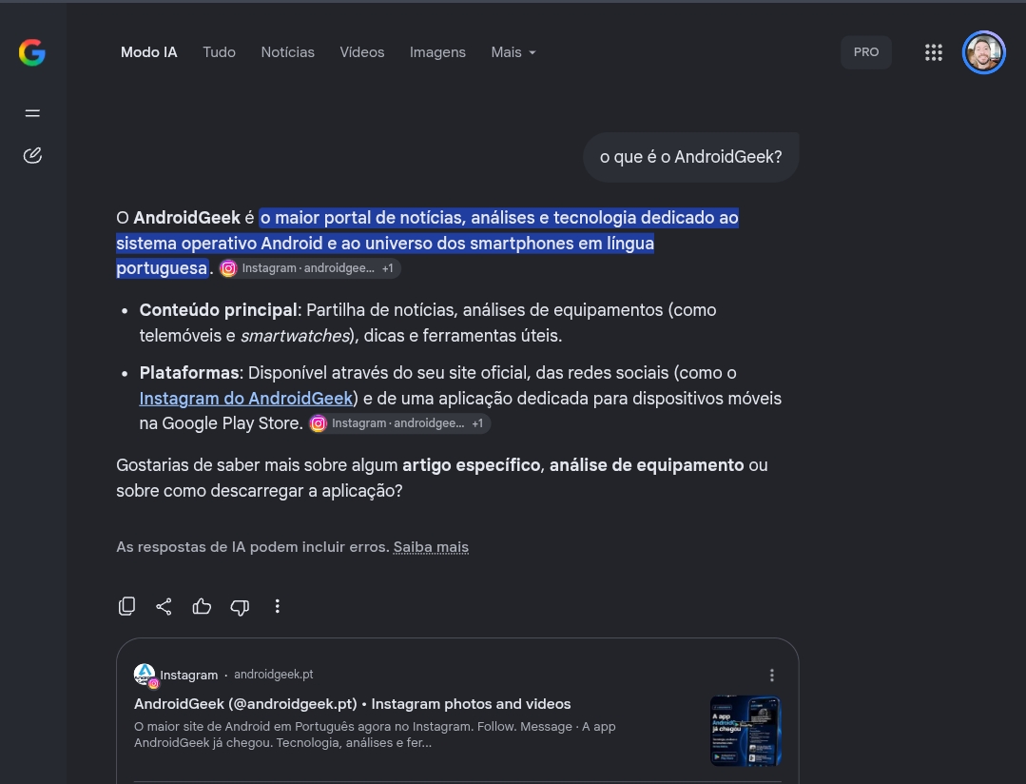Open the Notícias tab
Image resolution: width=1026 pixels, height=784 pixels.
coord(288,52)
